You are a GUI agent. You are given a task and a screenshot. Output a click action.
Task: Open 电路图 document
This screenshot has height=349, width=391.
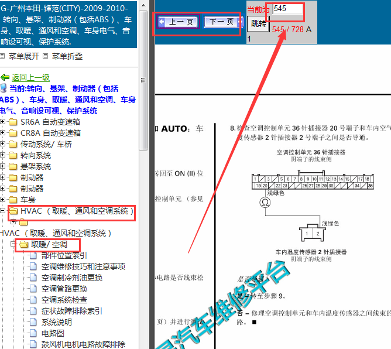(53, 333)
